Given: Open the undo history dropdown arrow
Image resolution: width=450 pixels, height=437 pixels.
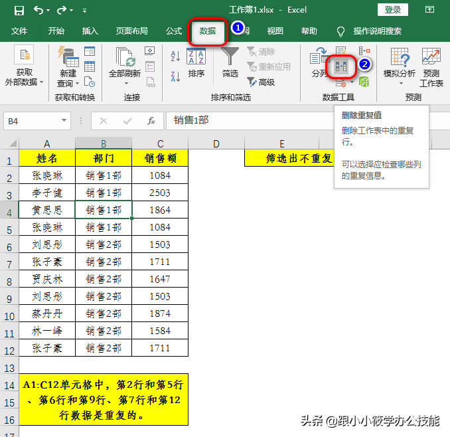Looking at the screenshot, I should click(48, 11).
